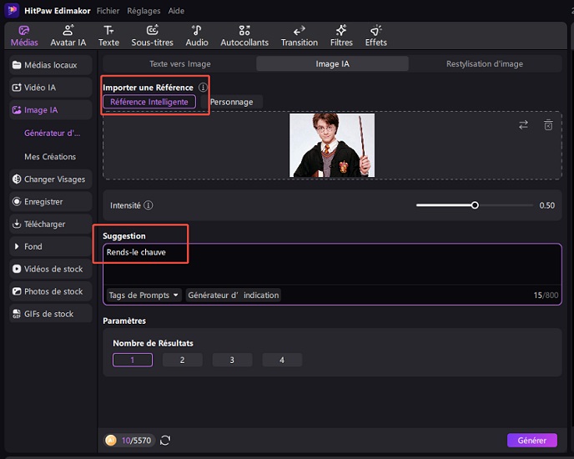574x459 pixels.
Task: Open the Tags de Prompts dropdown
Action: 143,295
